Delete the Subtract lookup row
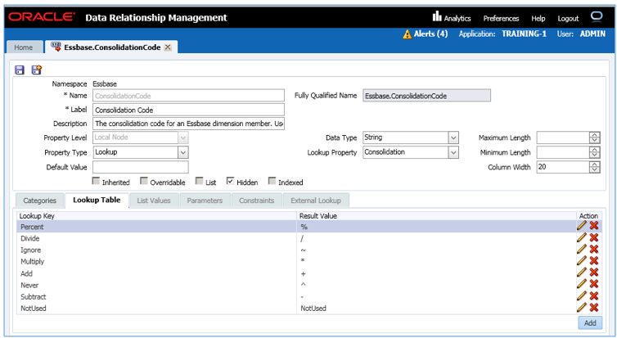The width and height of the screenshot is (617, 338). pos(594,295)
